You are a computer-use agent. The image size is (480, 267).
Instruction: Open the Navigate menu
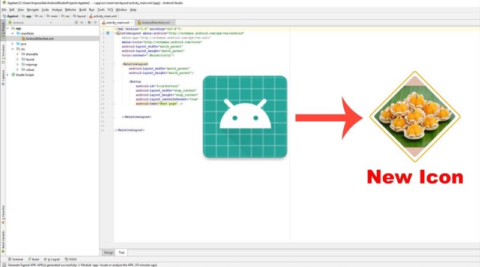click(33, 10)
